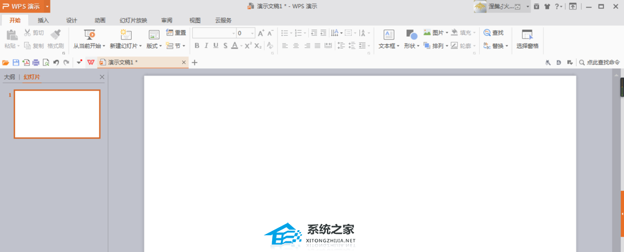
Task: Click the decrease indent icon
Action: (x=314, y=33)
